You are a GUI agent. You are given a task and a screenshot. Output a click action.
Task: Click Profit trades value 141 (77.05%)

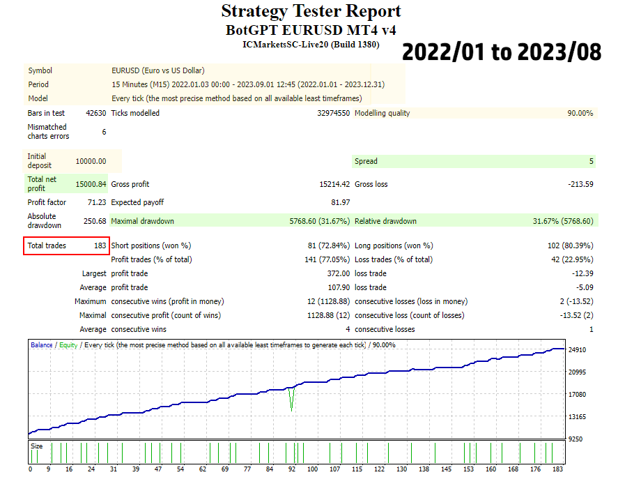point(327,259)
